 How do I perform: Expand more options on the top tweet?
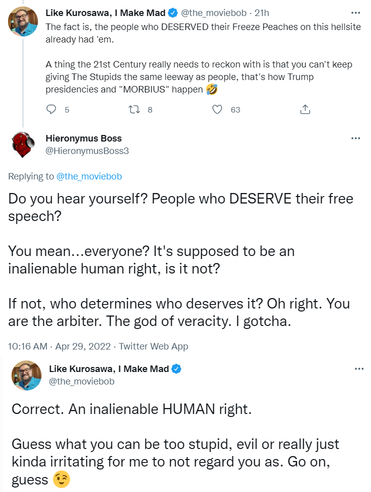pos(355,13)
